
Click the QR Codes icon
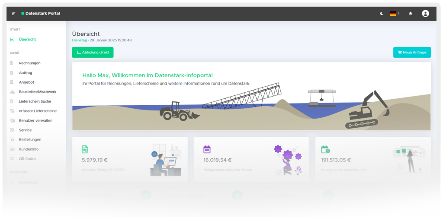12,159
